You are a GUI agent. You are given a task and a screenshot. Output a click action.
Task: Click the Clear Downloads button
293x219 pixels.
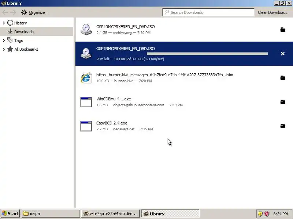pos(272,12)
